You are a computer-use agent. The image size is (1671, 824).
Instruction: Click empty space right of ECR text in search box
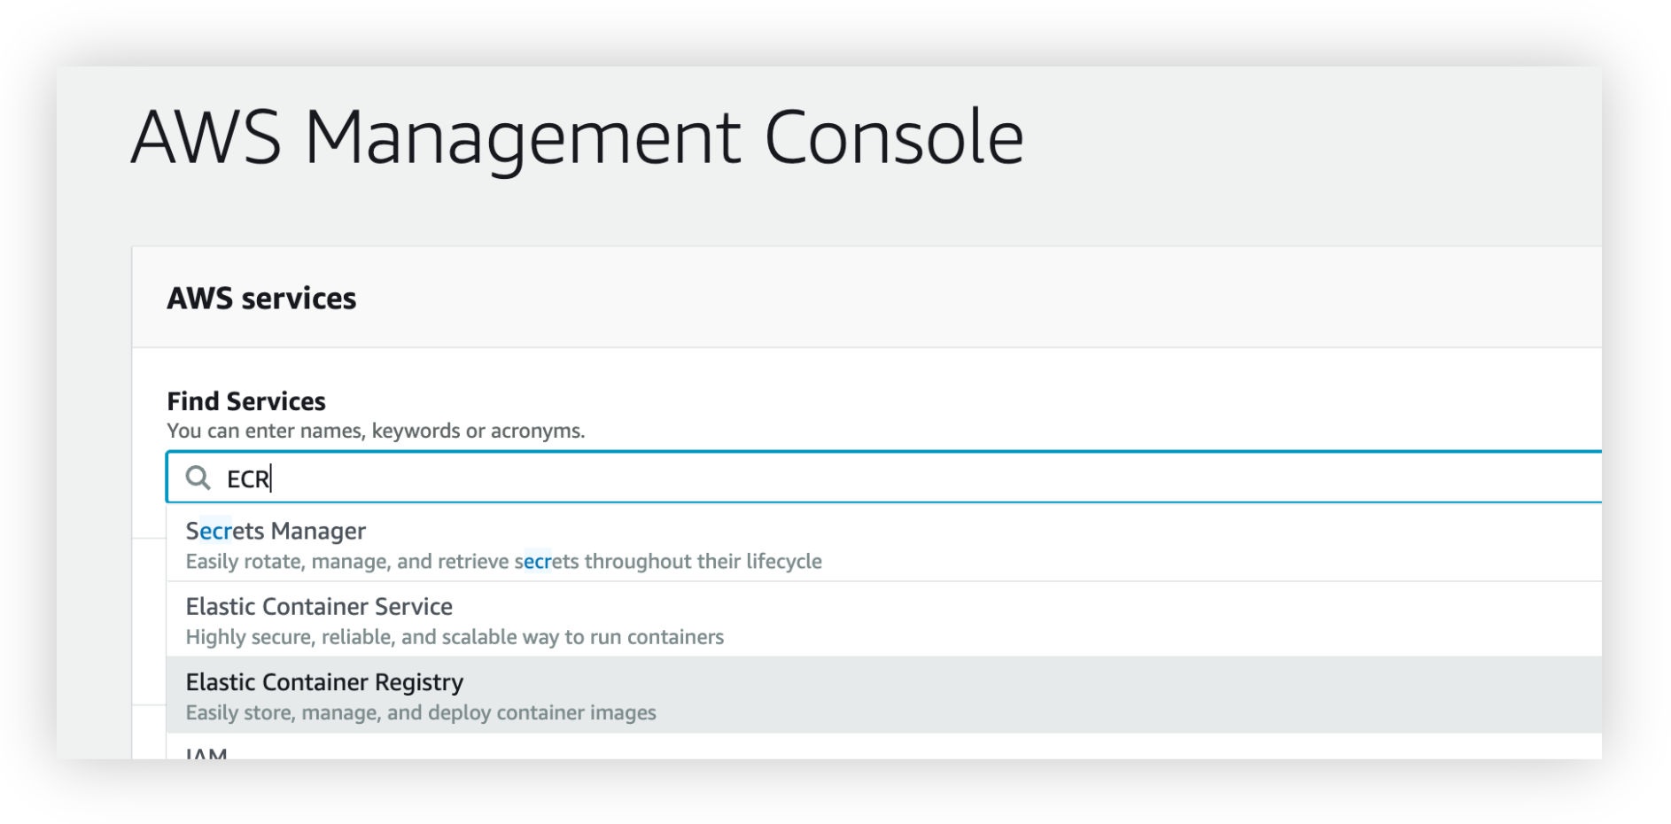pos(886,478)
